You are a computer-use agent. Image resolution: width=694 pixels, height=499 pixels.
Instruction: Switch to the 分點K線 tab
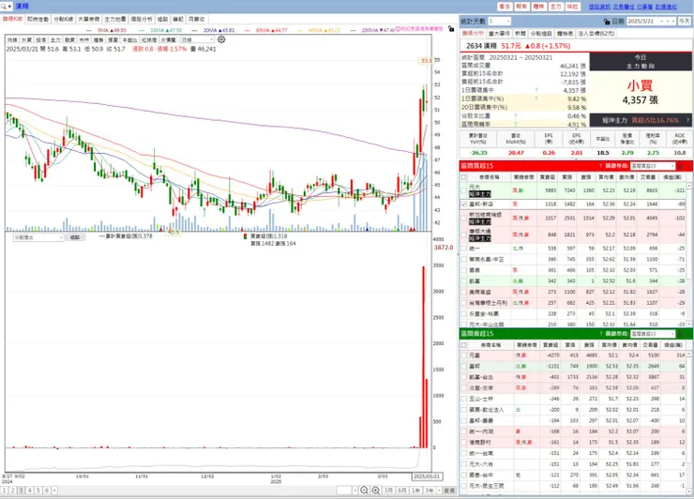coord(63,19)
